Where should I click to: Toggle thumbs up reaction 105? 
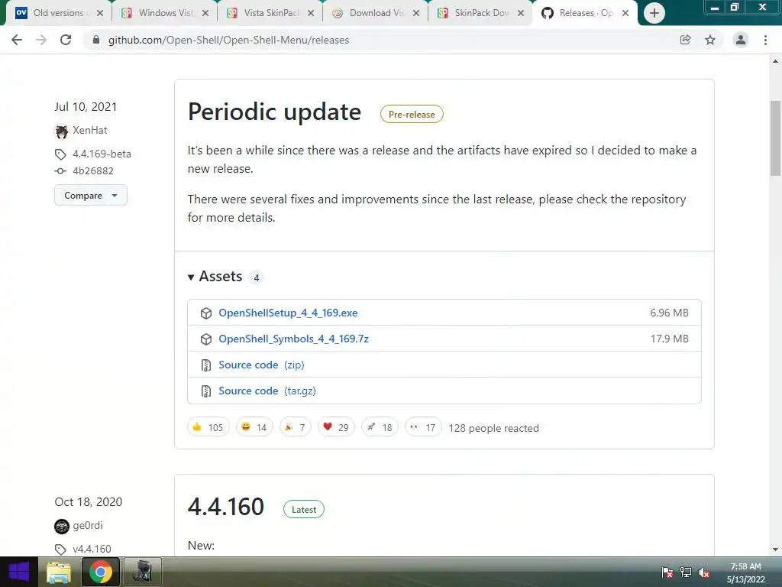point(208,427)
